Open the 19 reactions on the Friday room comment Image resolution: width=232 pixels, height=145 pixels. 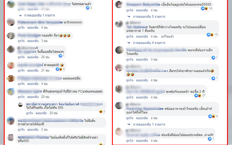[x=212, y=35]
